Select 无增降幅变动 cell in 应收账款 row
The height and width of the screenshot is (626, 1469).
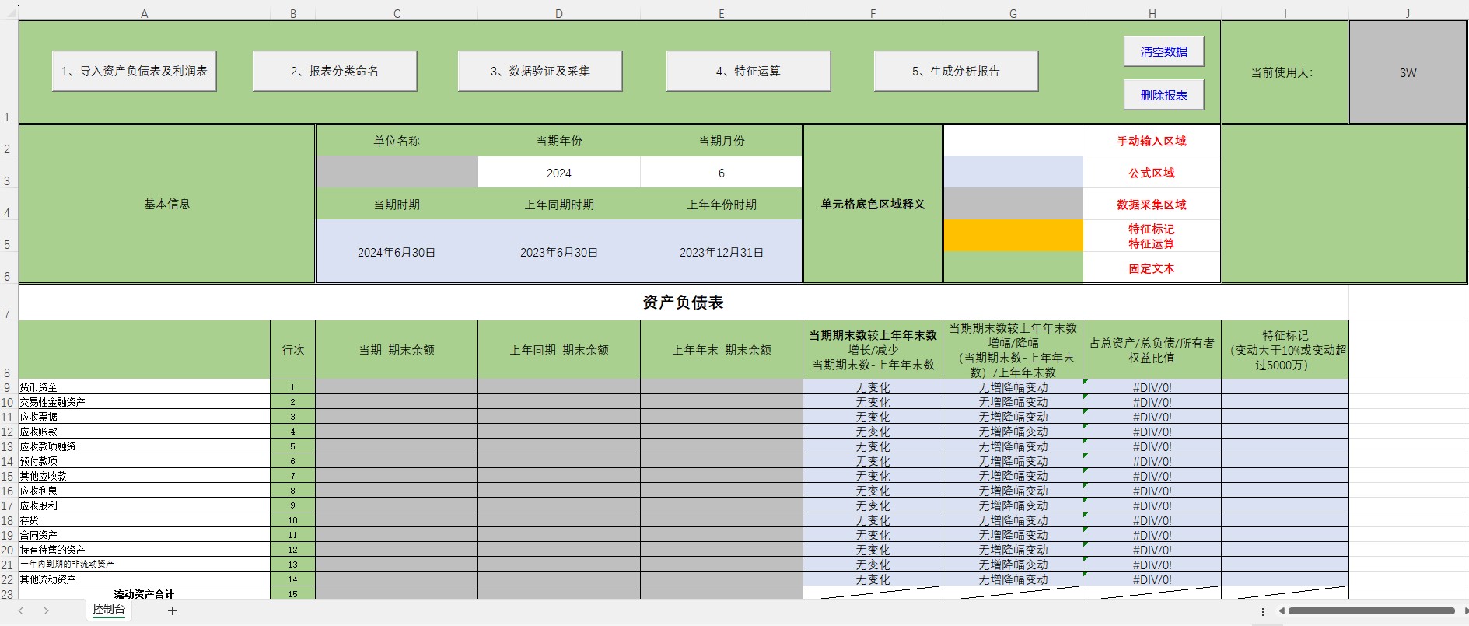[1013, 432]
